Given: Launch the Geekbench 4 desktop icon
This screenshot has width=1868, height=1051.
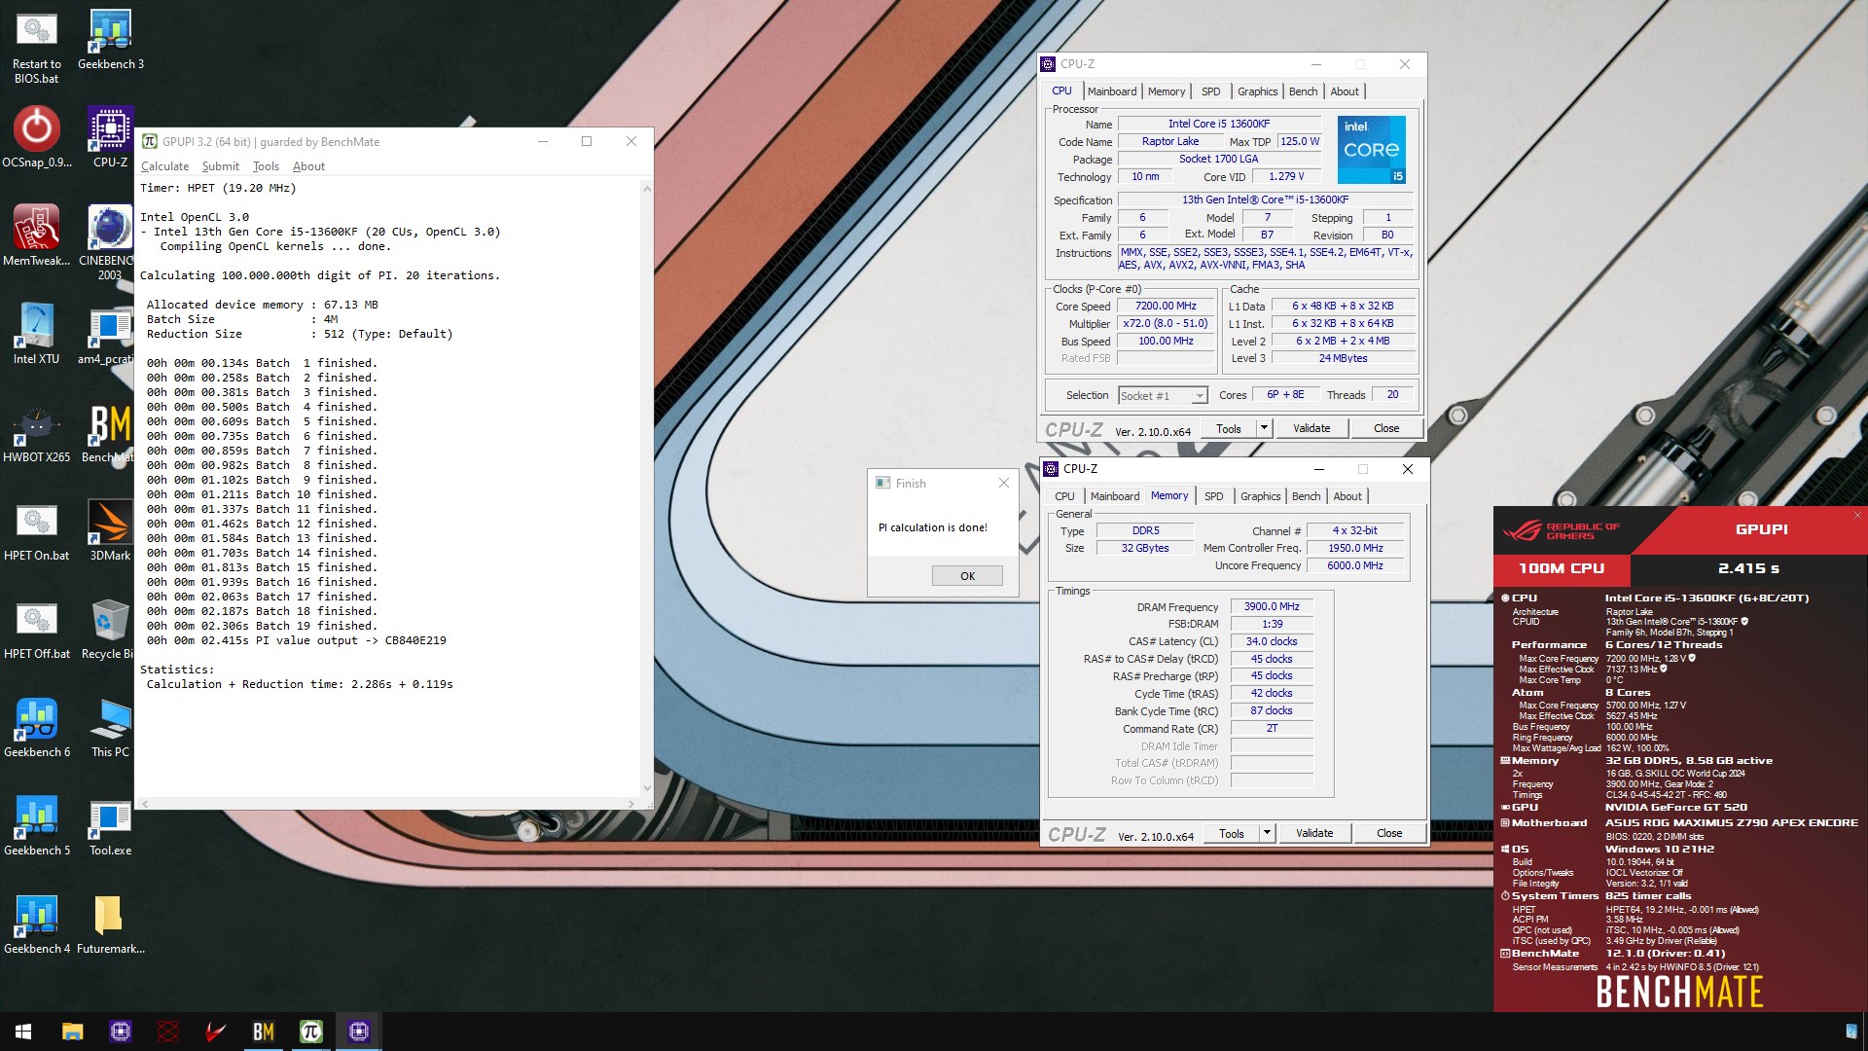Looking at the screenshot, I should pyautogui.click(x=36, y=924).
